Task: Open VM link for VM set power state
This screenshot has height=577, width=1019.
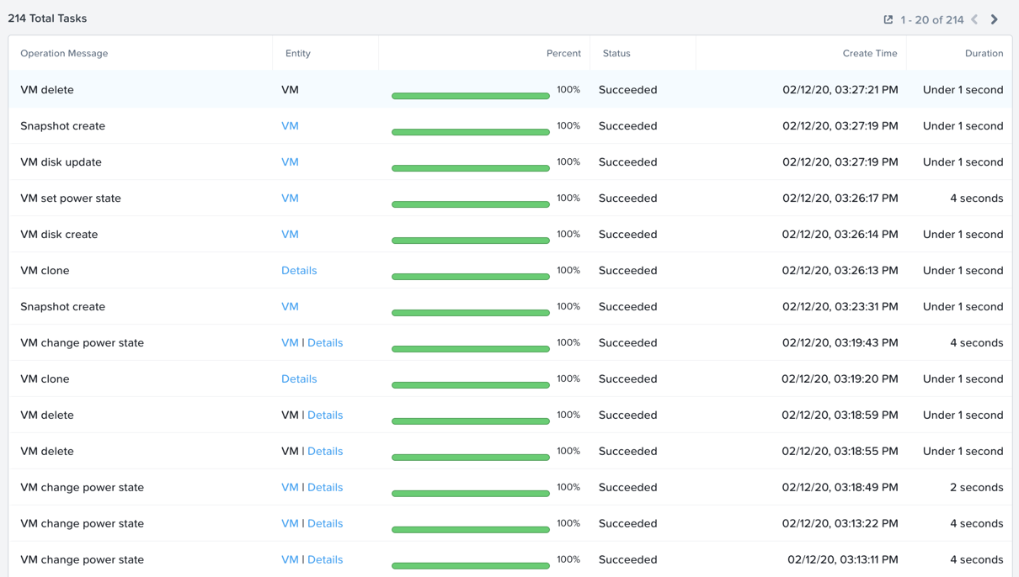Action: pos(290,199)
